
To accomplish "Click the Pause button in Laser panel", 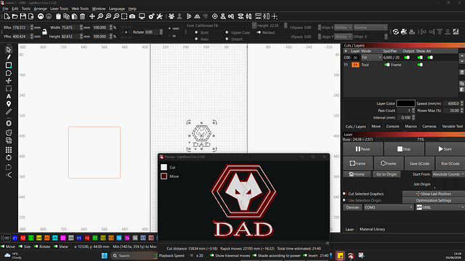I will (363, 149).
